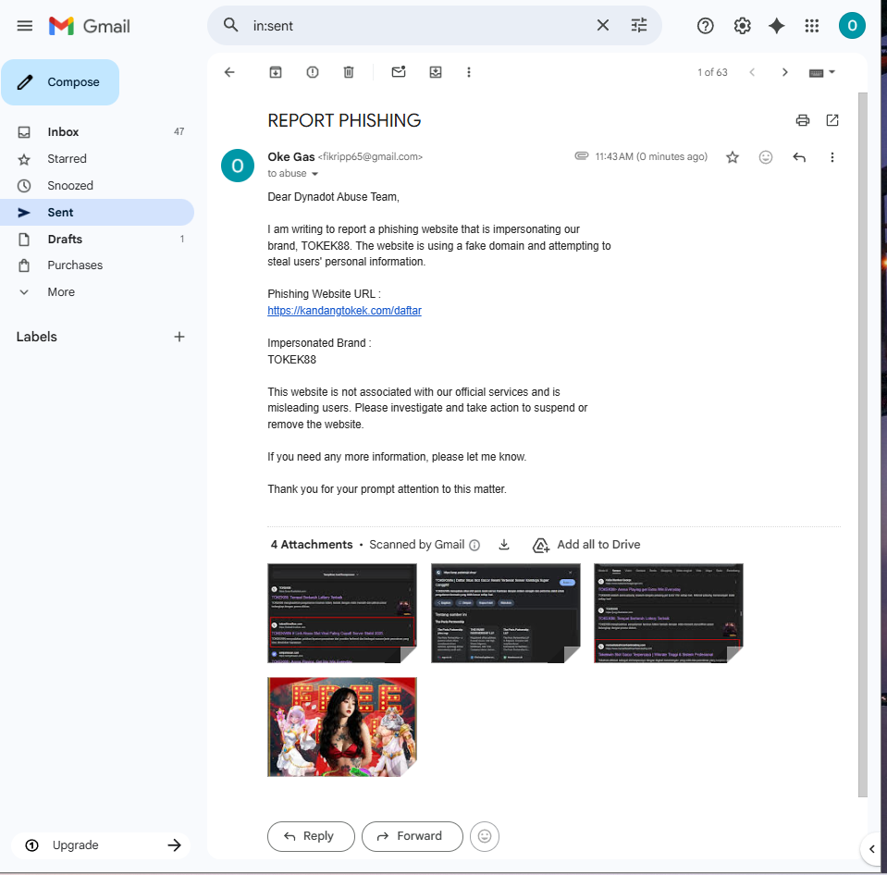Click the Gmail logo
Screen dimensions: 887x875
tap(90, 26)
